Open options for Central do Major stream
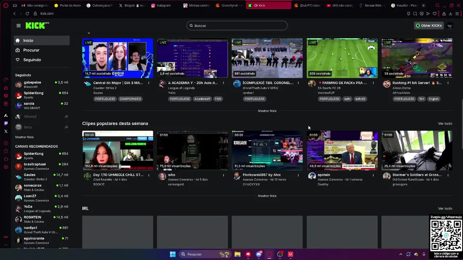 pyautogui.click(x=149, y=83)
